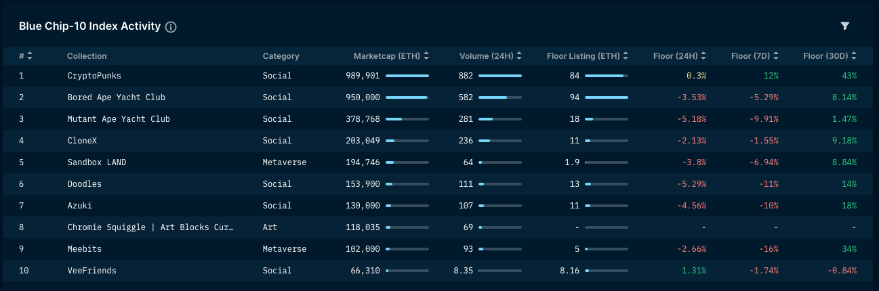Sort by Volume (24H) column
879x291 pixels.
point(518,56)
